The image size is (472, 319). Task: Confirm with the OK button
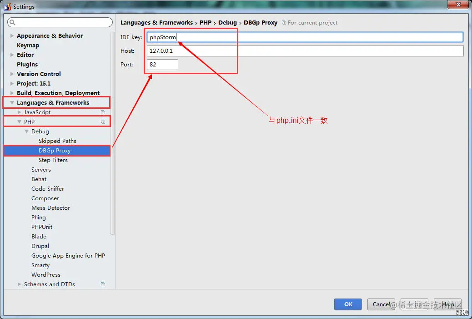(348, 304)
